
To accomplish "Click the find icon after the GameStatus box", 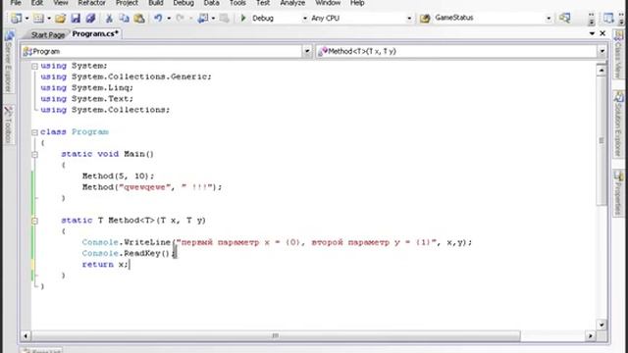I will (x=565, y=18).
